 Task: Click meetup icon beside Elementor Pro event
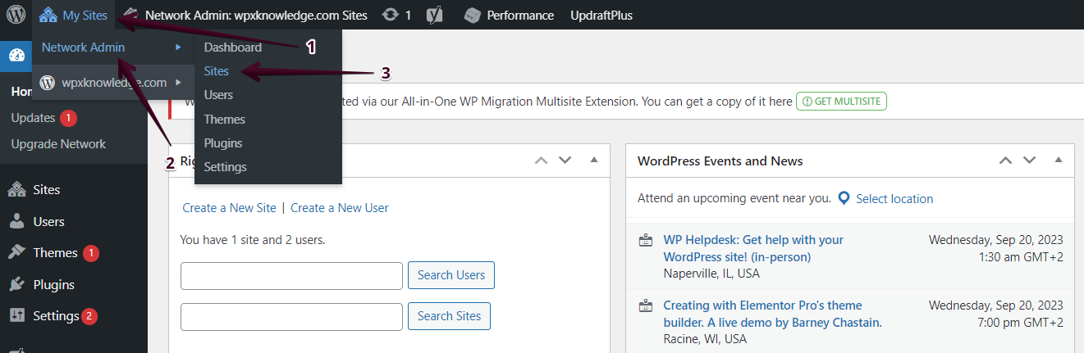[x=646, y=306]
